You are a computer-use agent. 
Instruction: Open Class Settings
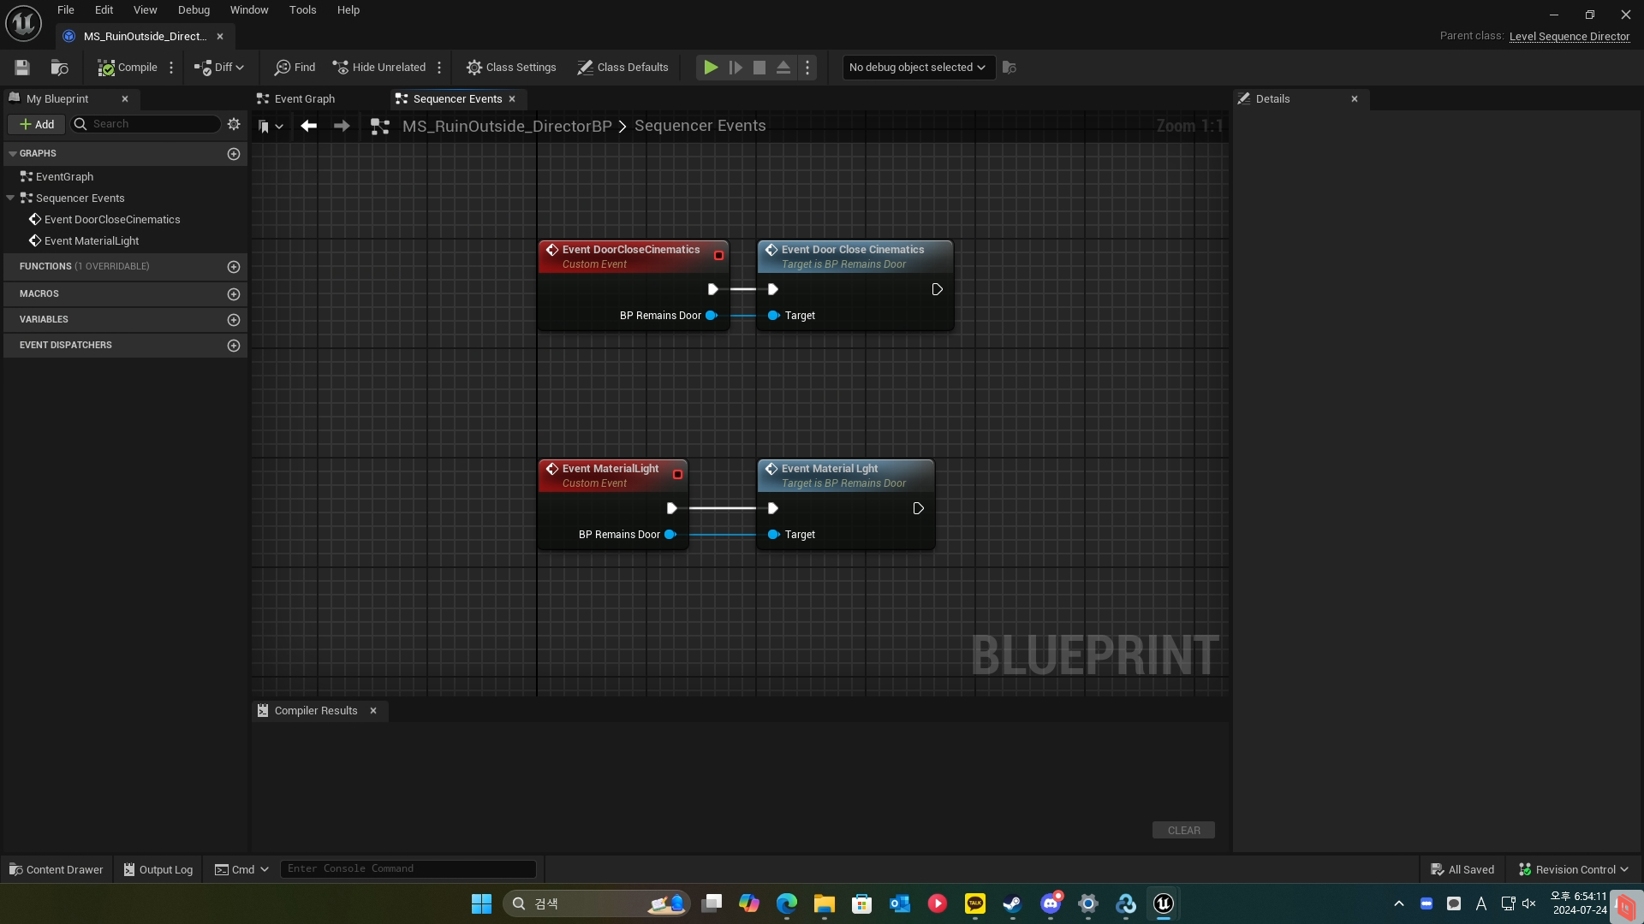click(511, 68)
